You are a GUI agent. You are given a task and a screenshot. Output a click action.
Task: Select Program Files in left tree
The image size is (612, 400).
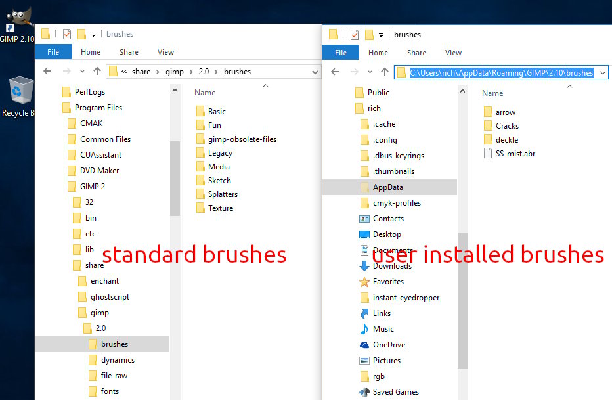pyautogui.click(x=92, y=108)
